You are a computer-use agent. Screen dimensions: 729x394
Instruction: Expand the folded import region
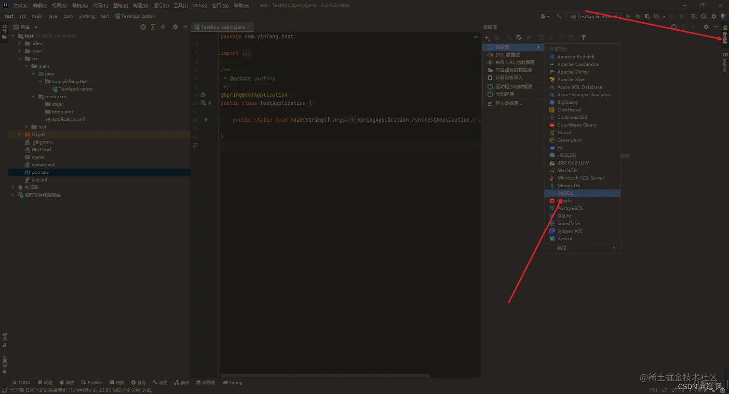(x=246, y=53)
